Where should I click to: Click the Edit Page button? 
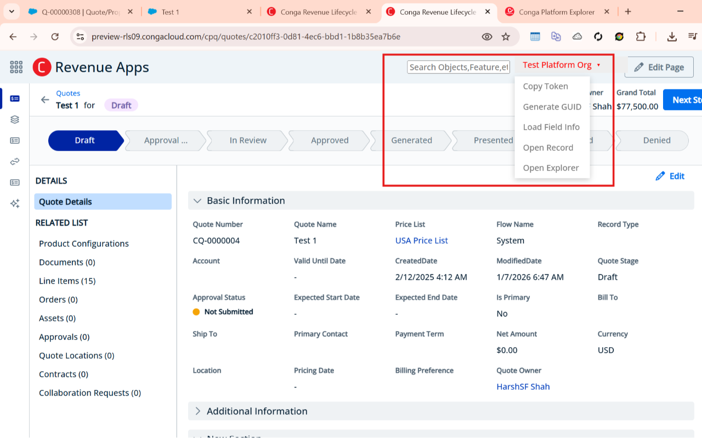659,67
